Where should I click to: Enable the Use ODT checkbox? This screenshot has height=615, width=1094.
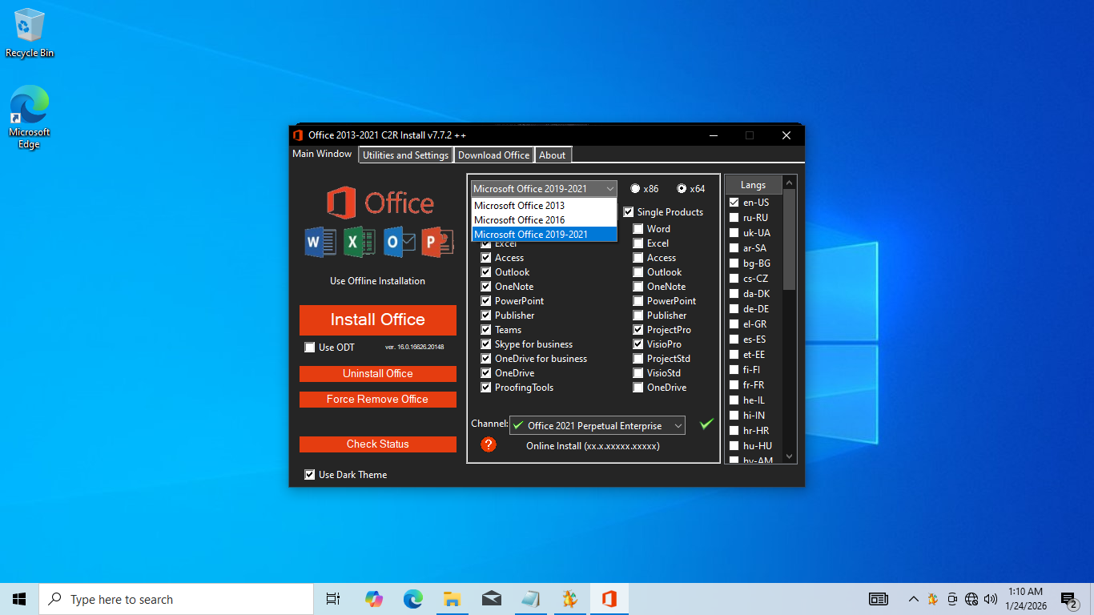click(310, 348)
